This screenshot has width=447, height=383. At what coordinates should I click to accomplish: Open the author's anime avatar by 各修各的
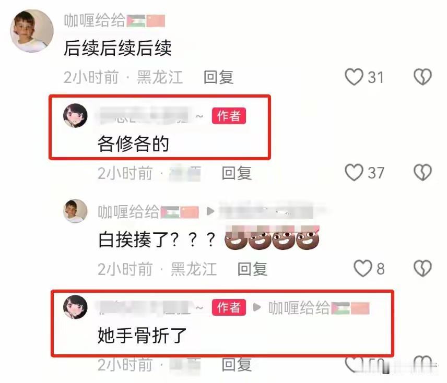point(75,116)
